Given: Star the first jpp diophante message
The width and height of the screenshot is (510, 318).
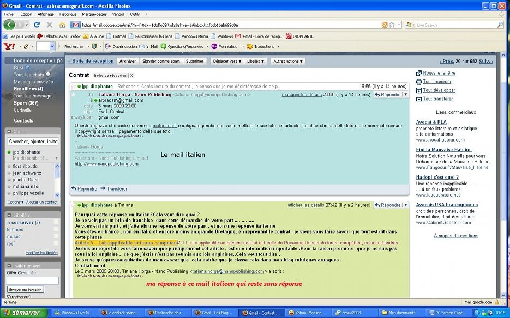Looking at the screenshot, I should 73,87.
